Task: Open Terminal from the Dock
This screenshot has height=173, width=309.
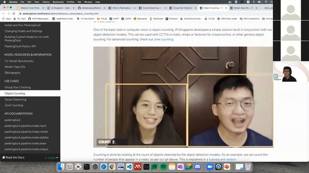Action: click(86, 167)
